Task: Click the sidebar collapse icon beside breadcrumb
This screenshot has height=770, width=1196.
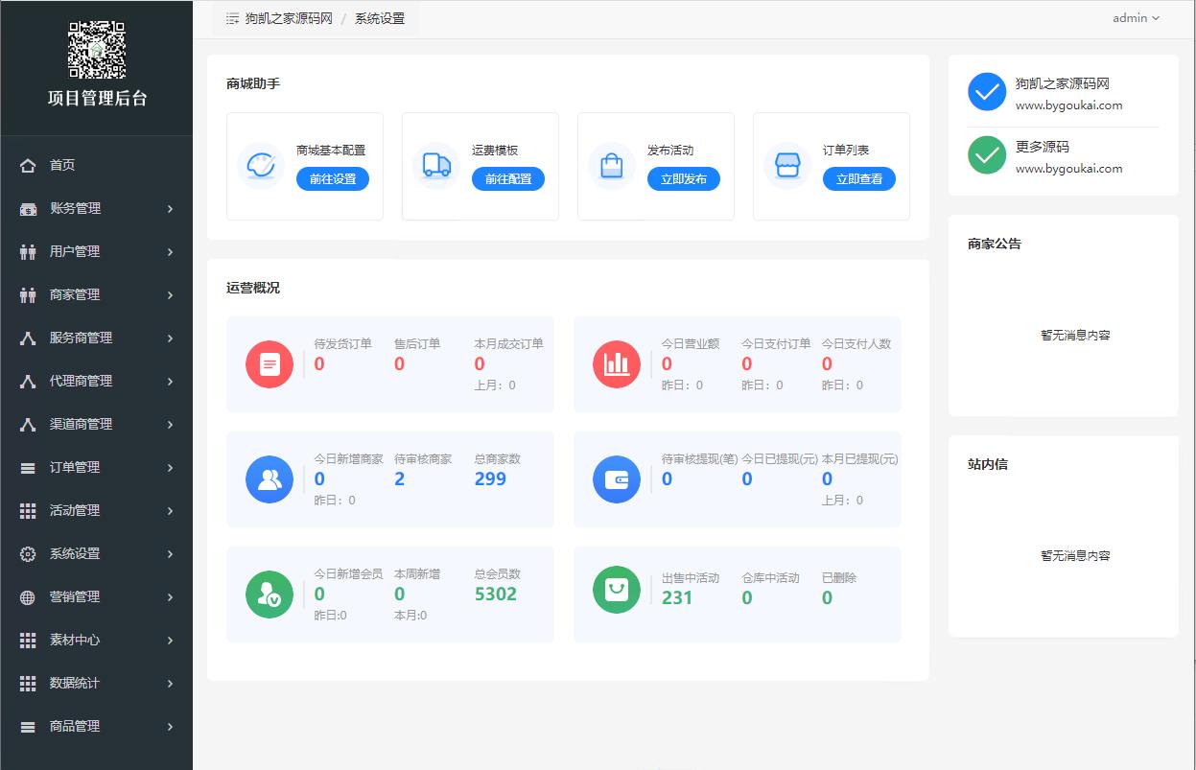Action: coord(232,18)
